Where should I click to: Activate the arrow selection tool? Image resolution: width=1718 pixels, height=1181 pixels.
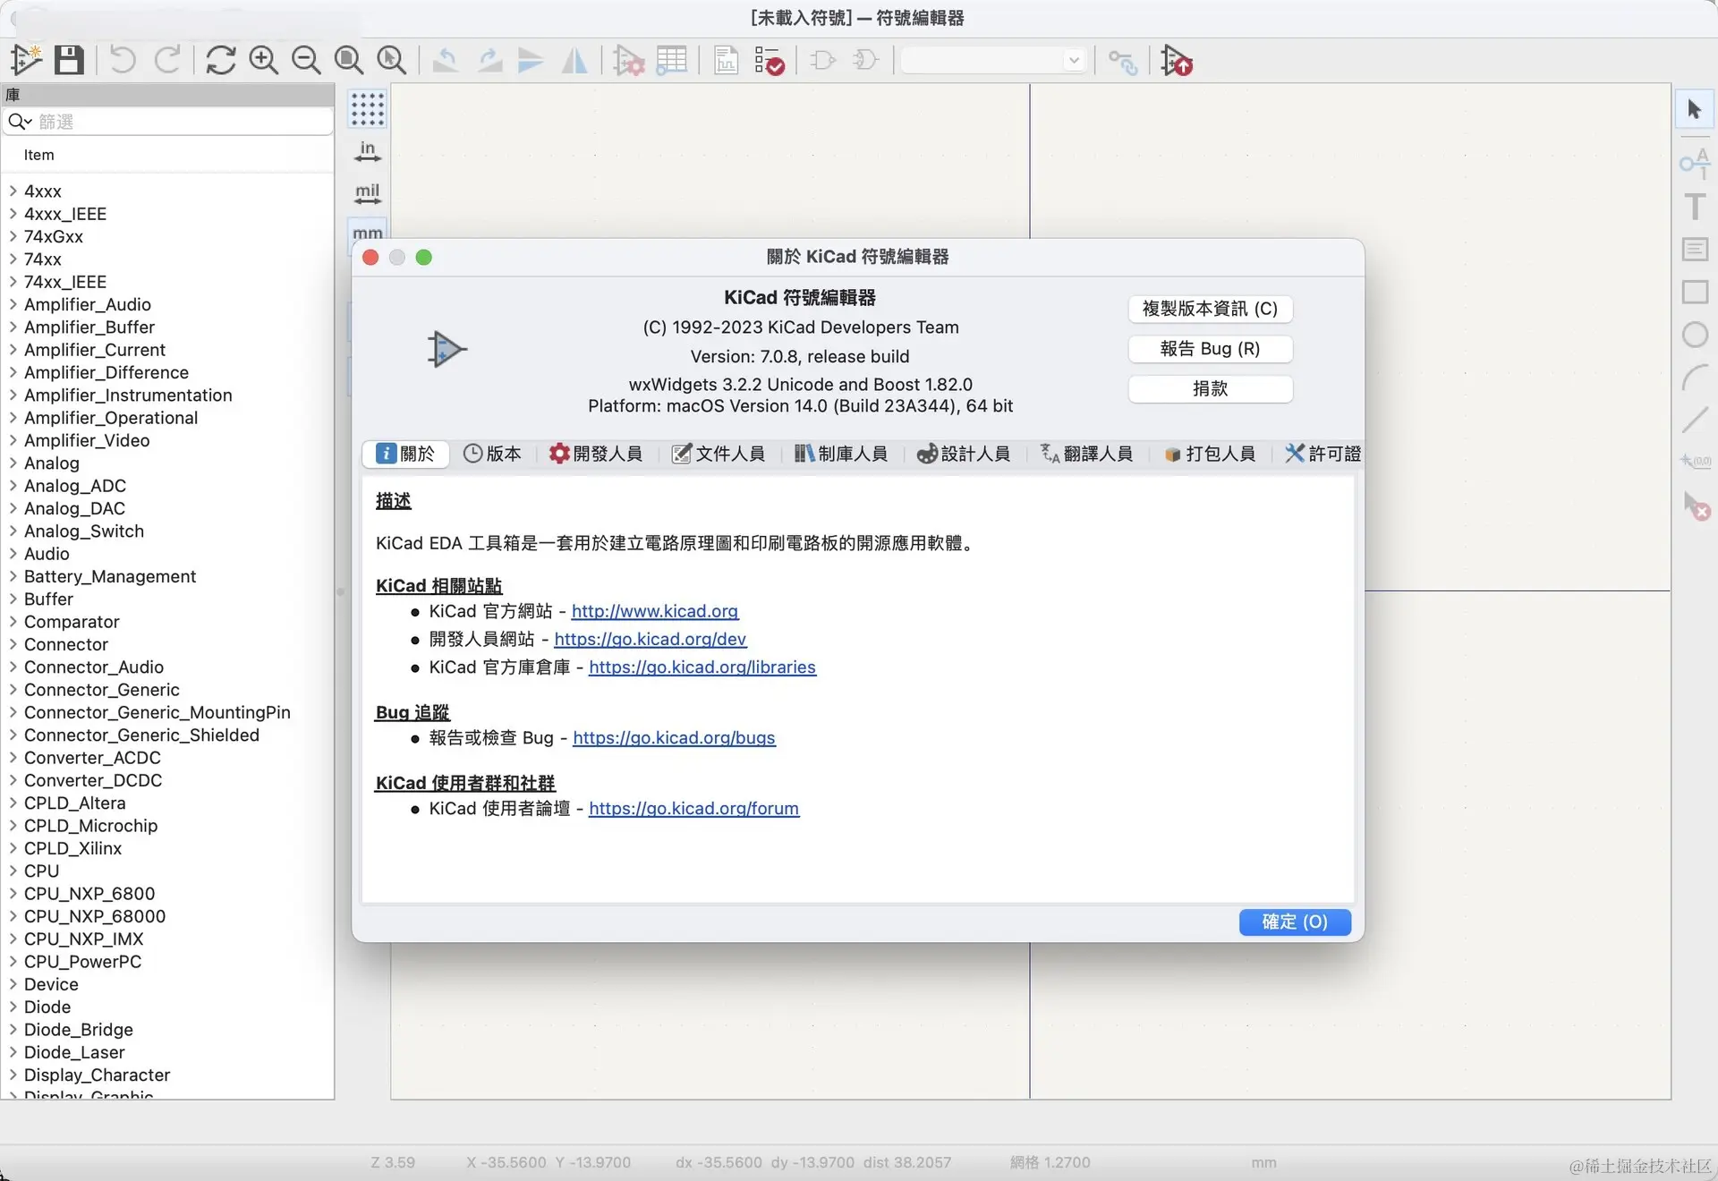click(1694, 109)
